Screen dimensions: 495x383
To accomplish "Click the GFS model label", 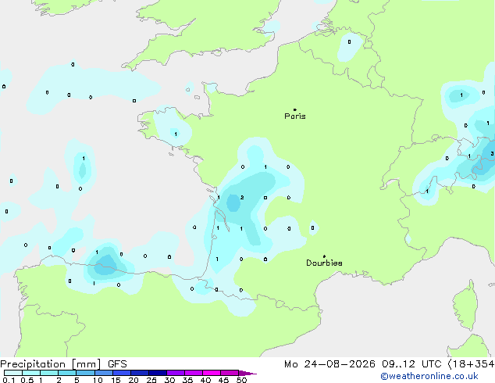I will [x=117, y=364].
